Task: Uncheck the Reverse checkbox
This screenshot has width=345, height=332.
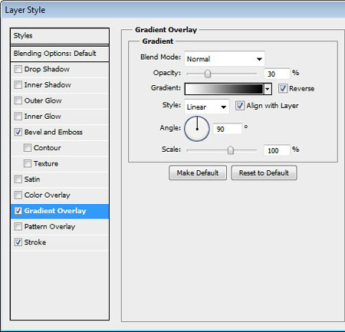Action: click(283, 88)
